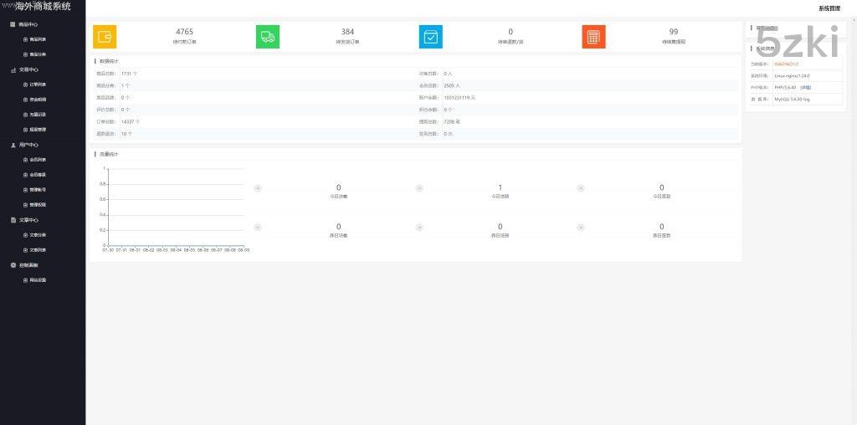Click the orange calculator withdrawal icon
The width and height of the screenshot is (857, 425).
[594, 37]
